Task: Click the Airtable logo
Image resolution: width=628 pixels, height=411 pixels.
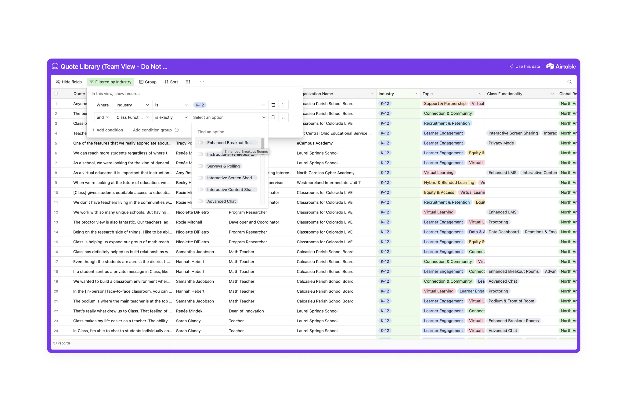Action: tap(561, 66)
